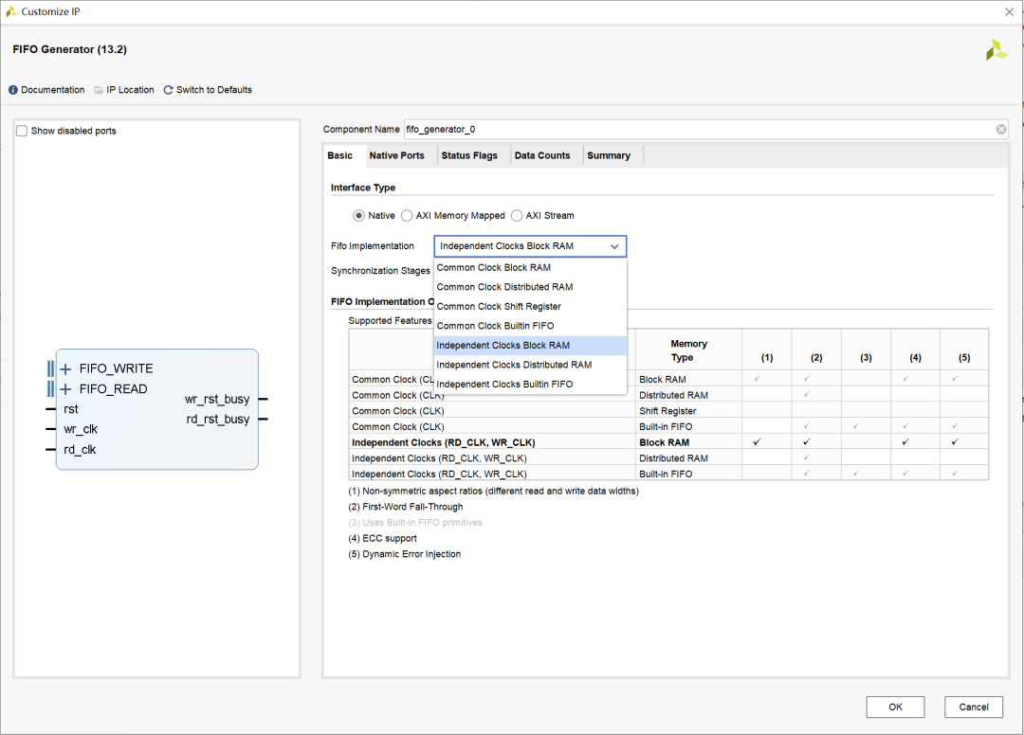Viewport: 1024px width, 735px height.
Task: Click the Vivado icon in the title bar
Action: (x=11, y=11)
